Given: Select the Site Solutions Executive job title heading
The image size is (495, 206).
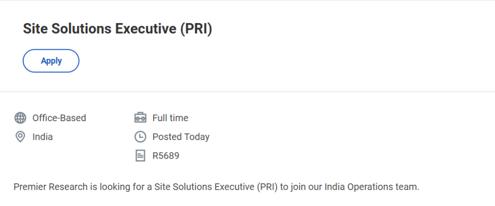Looking at the screenshot, I should pos(117,29).
